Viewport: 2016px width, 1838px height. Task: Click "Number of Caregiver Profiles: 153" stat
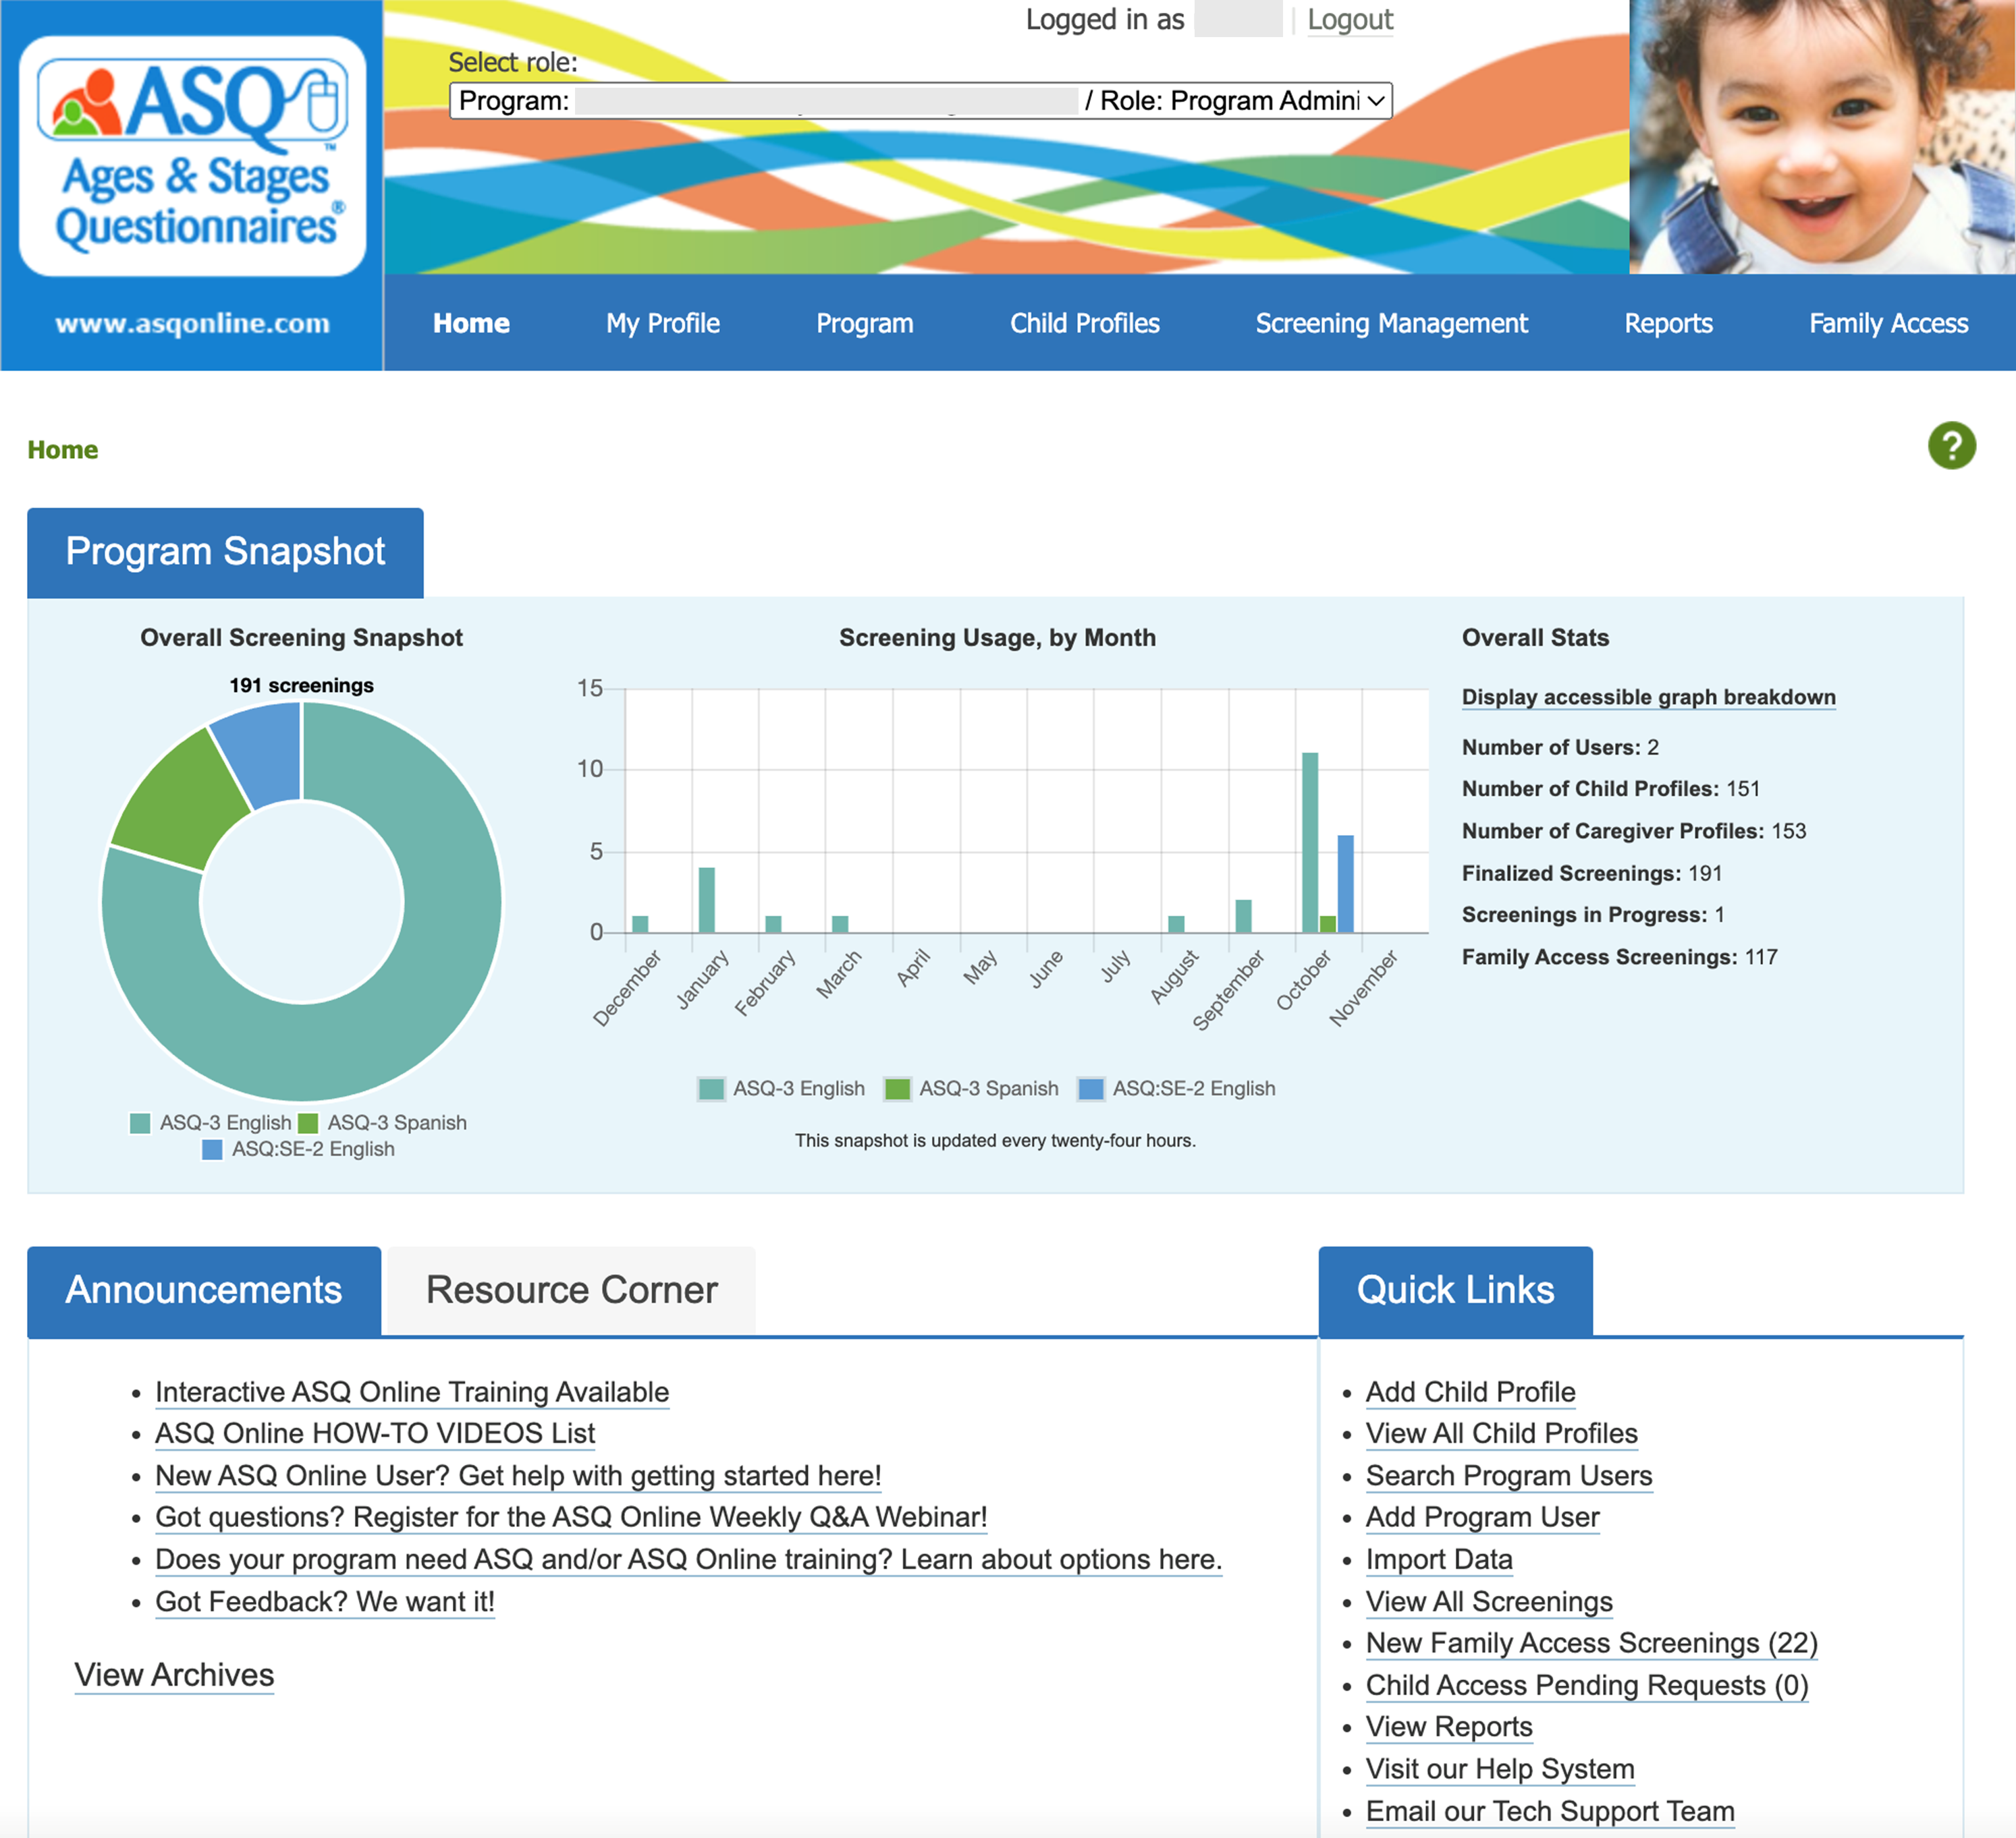point(1634,832)
